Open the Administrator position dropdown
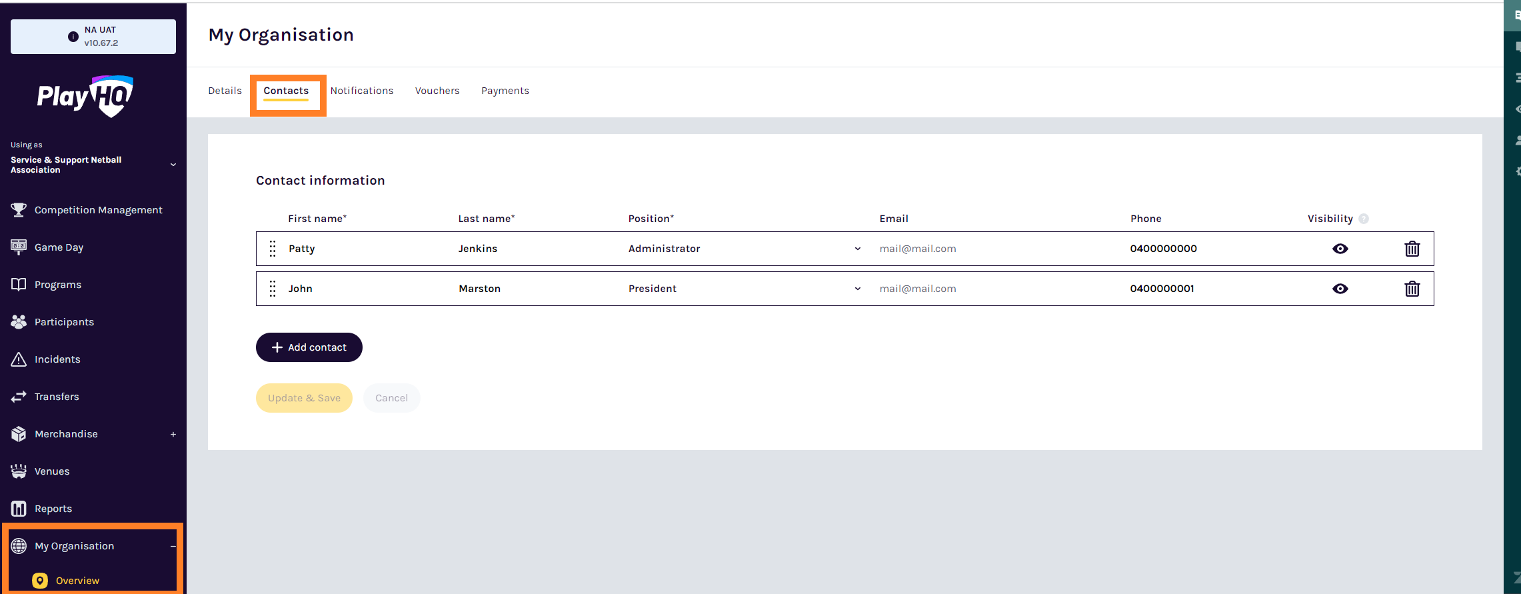 tap(745, 249)
